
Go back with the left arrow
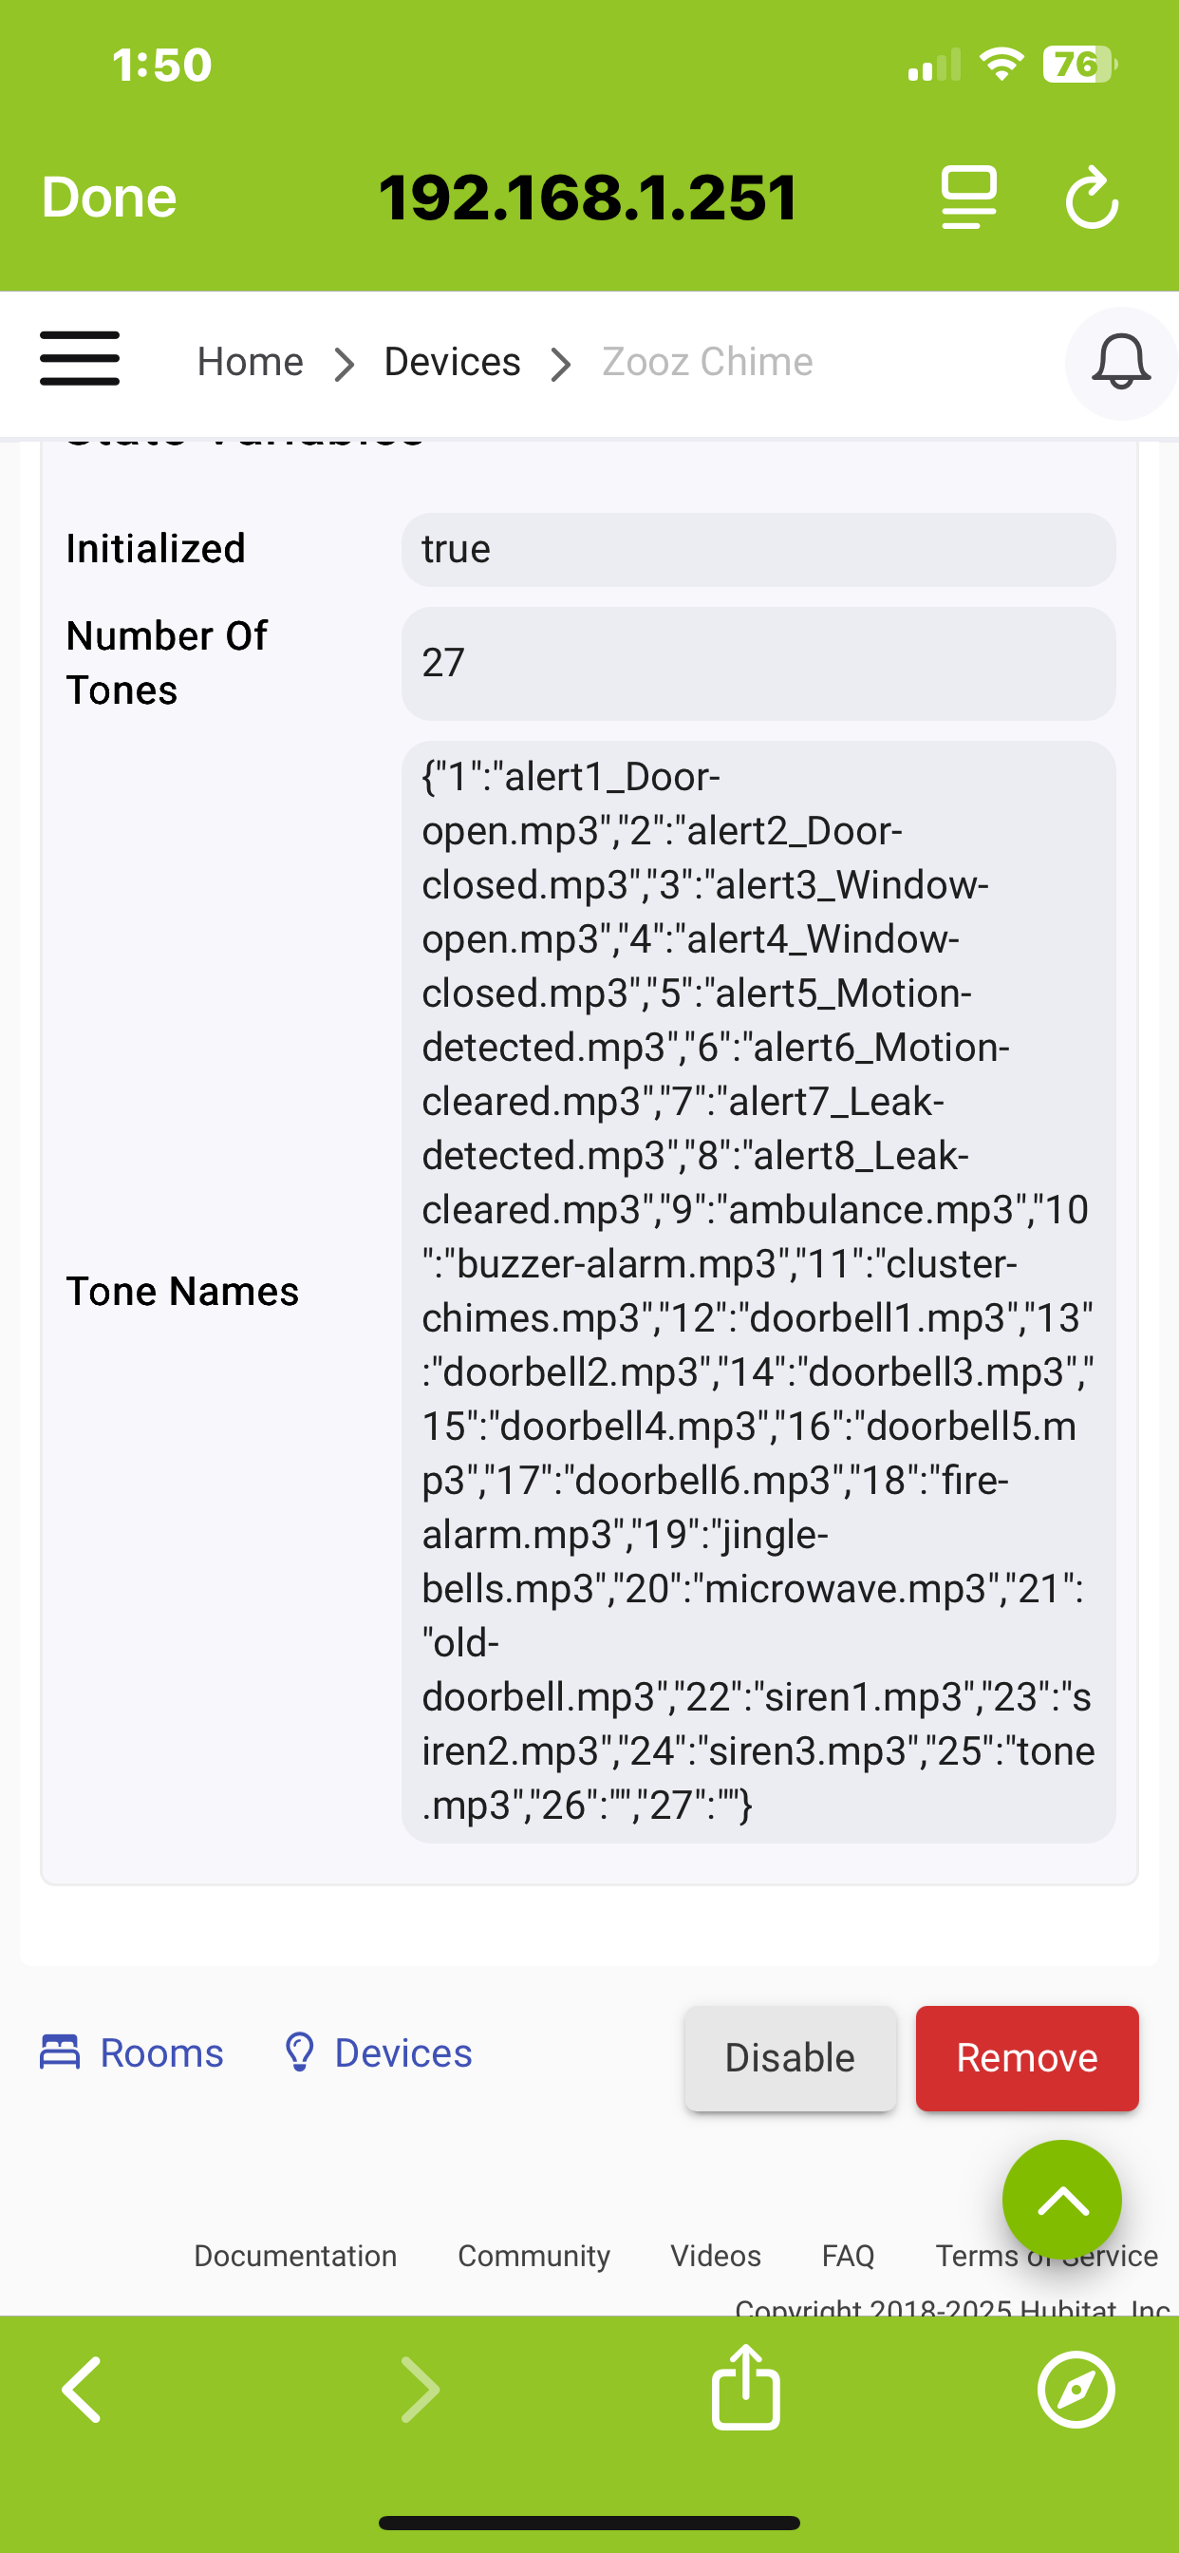point(84,2389)
